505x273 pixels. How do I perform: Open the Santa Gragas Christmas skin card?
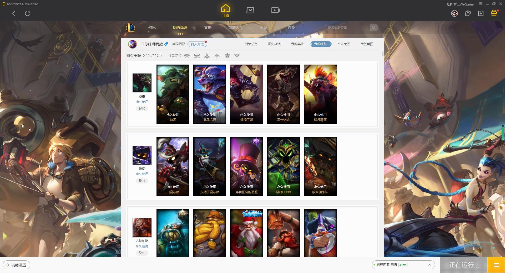click(x=246, y=233)
